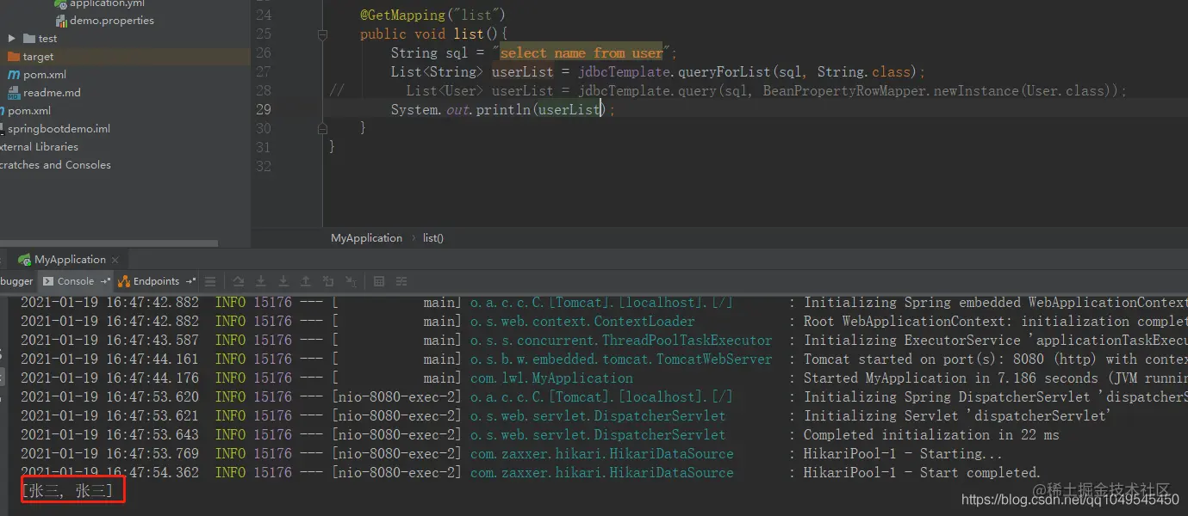Viewport: 1188px width, 516px height.
Task: Click the Run to Cursor icon
Action: [x=351, y=281]
